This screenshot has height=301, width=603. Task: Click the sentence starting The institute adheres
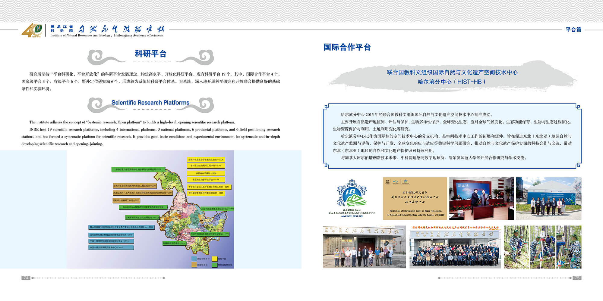132,122
